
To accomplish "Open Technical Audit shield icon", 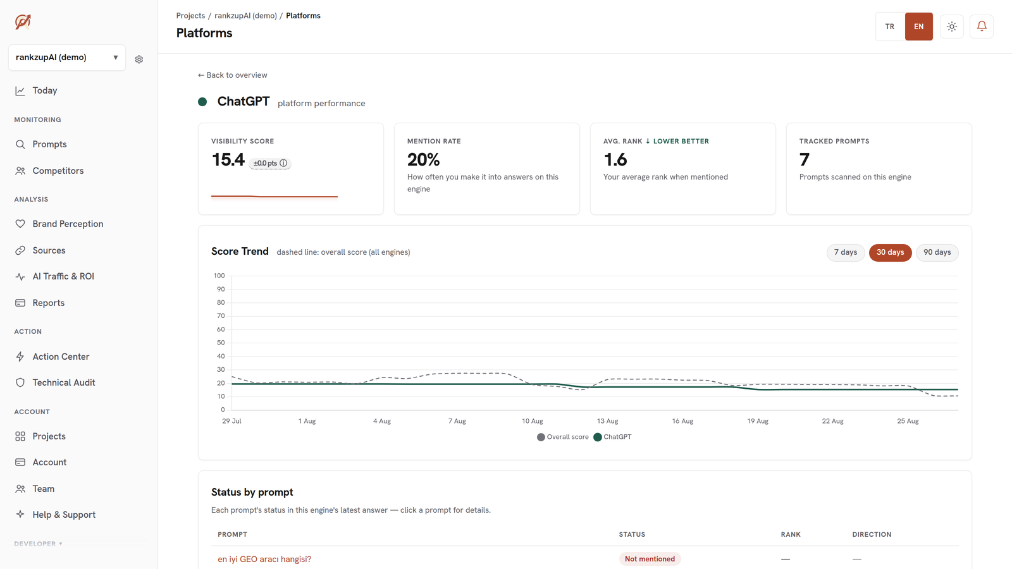I will (20, 382).
